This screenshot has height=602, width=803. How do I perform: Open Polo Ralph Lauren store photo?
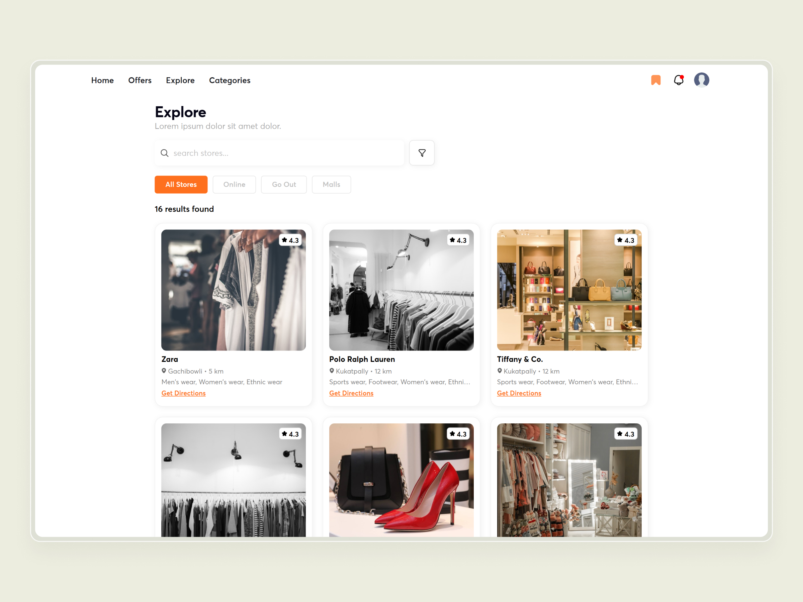point(401,290)
